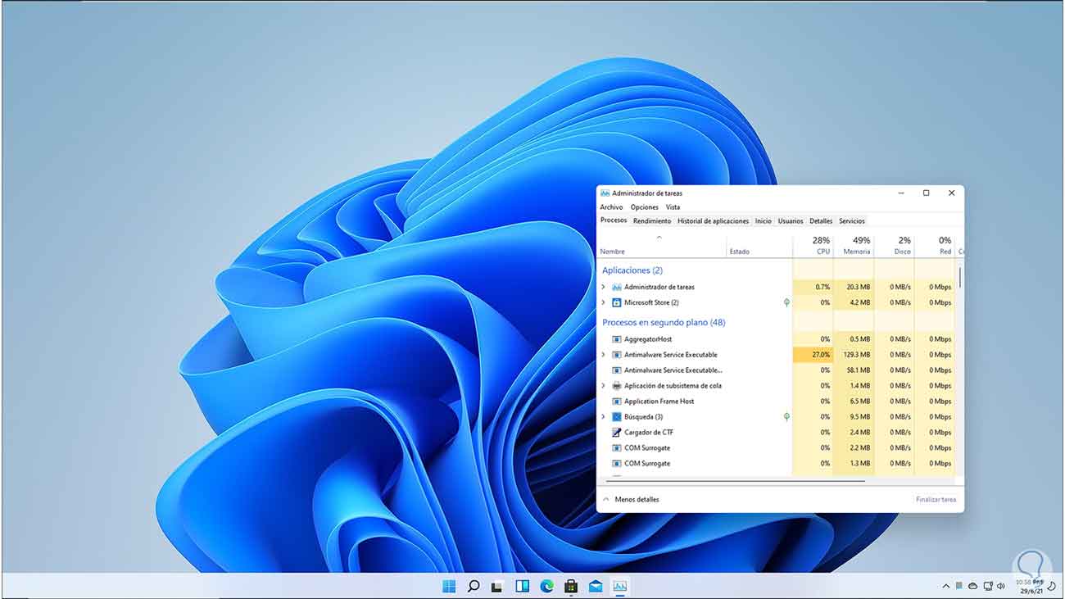Screen dimensions: 1065x599
Task: Click the Aplicación de subsistema de cola printer icon
Action: (x=617, y=386)
